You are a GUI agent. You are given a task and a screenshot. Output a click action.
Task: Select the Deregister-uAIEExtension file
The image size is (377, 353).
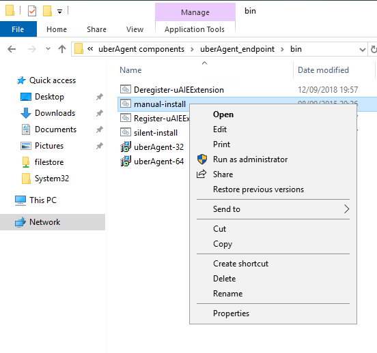pyautogui.click(x=179, y=90)
